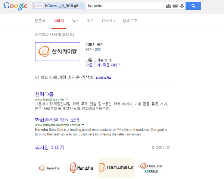
Task: Open the on-screen keyboard icon
Action: pyautogui.click(x=175, y=6)
